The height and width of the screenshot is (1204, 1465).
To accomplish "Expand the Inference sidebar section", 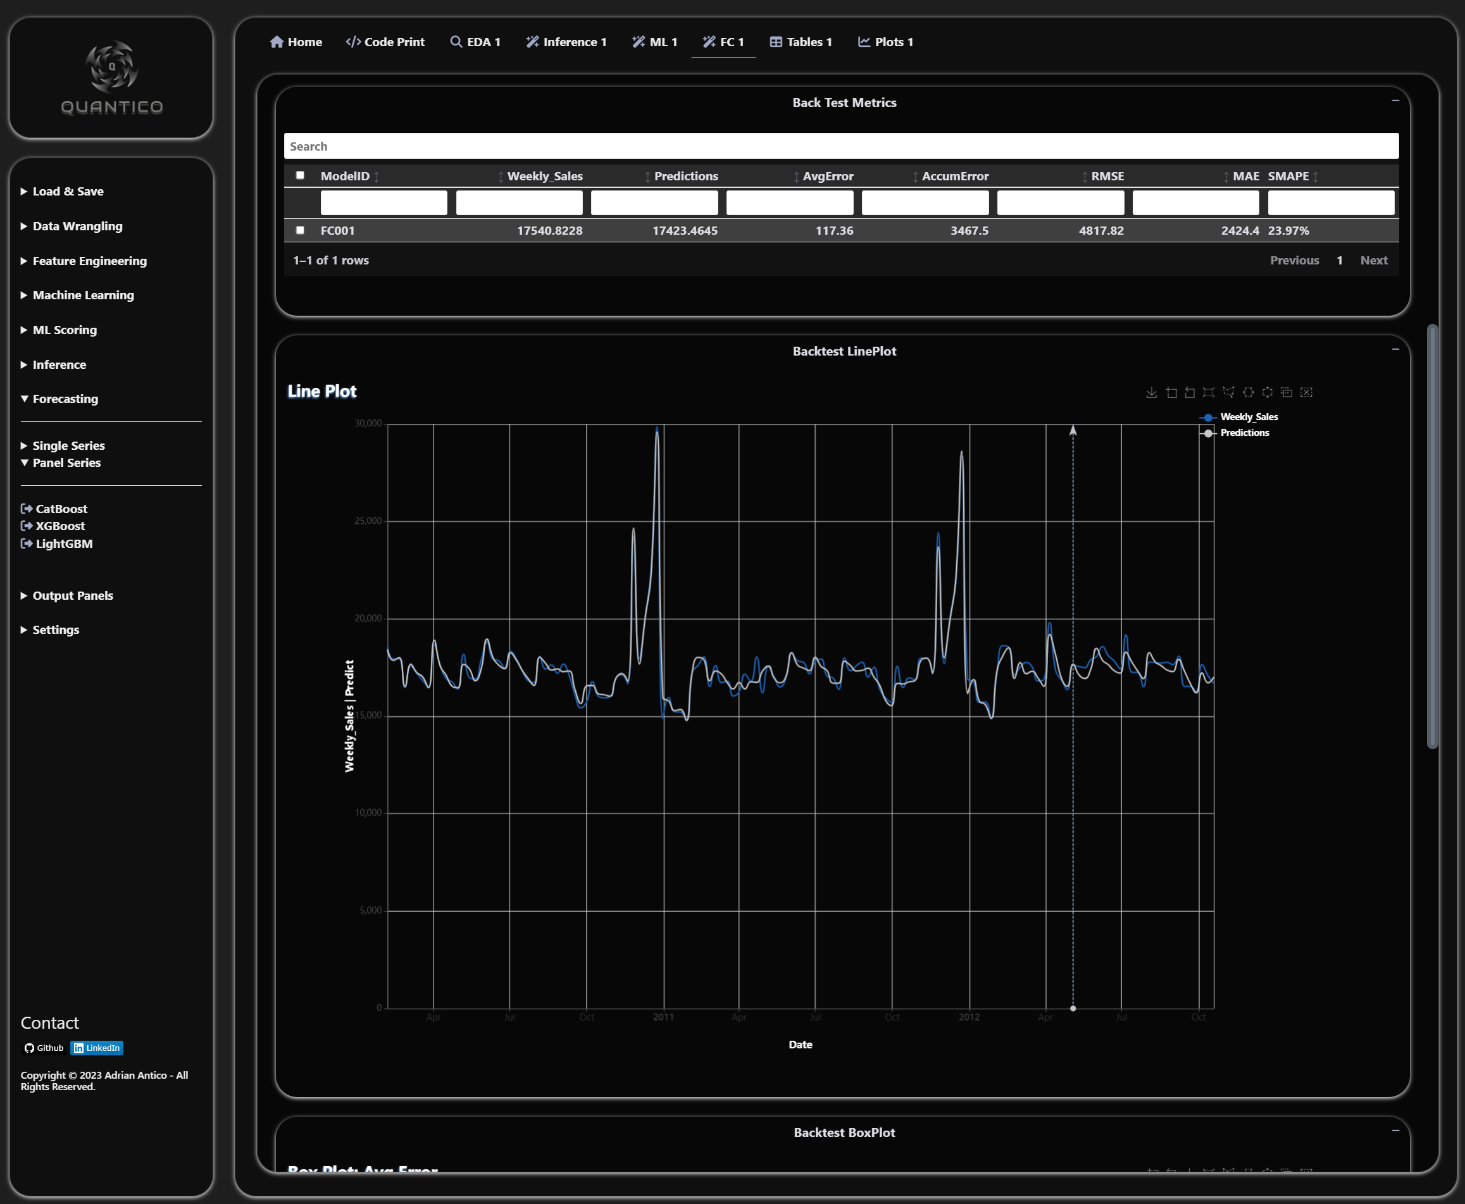I will 53,365.
